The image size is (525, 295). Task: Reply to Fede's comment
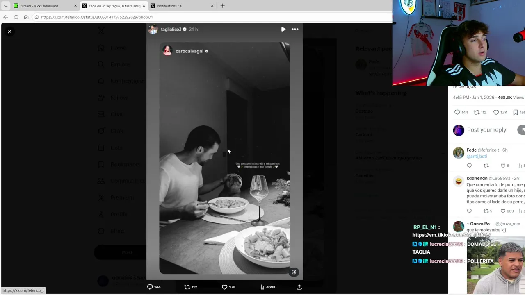[x=469, y=166]
